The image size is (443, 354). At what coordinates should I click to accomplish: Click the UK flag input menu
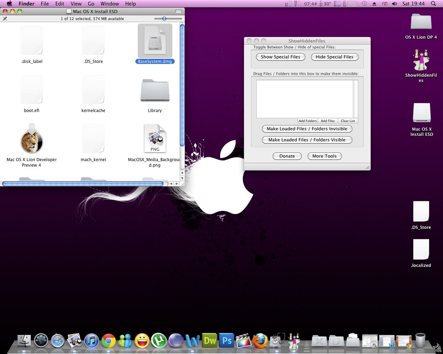[385, 4]
